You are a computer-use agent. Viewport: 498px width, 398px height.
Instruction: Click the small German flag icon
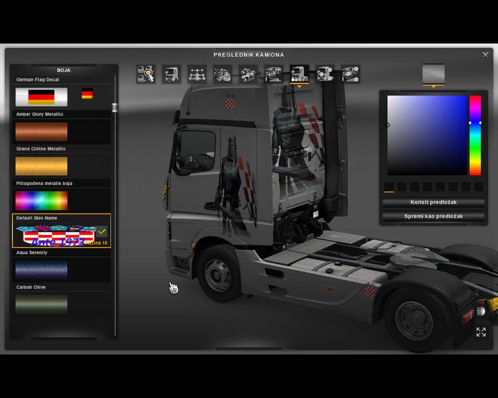pyautogui.click(x=87, y=94)
